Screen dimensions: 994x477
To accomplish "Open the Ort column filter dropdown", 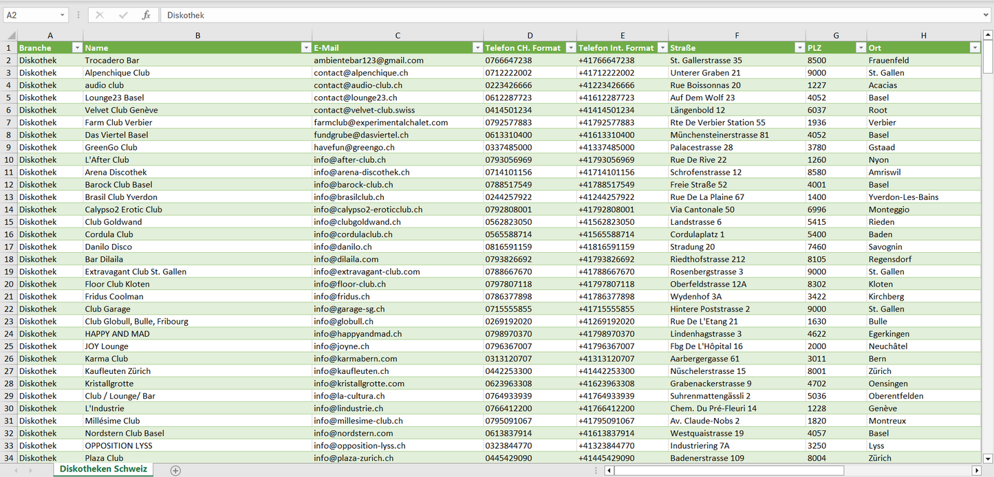I will pos(974,48).
